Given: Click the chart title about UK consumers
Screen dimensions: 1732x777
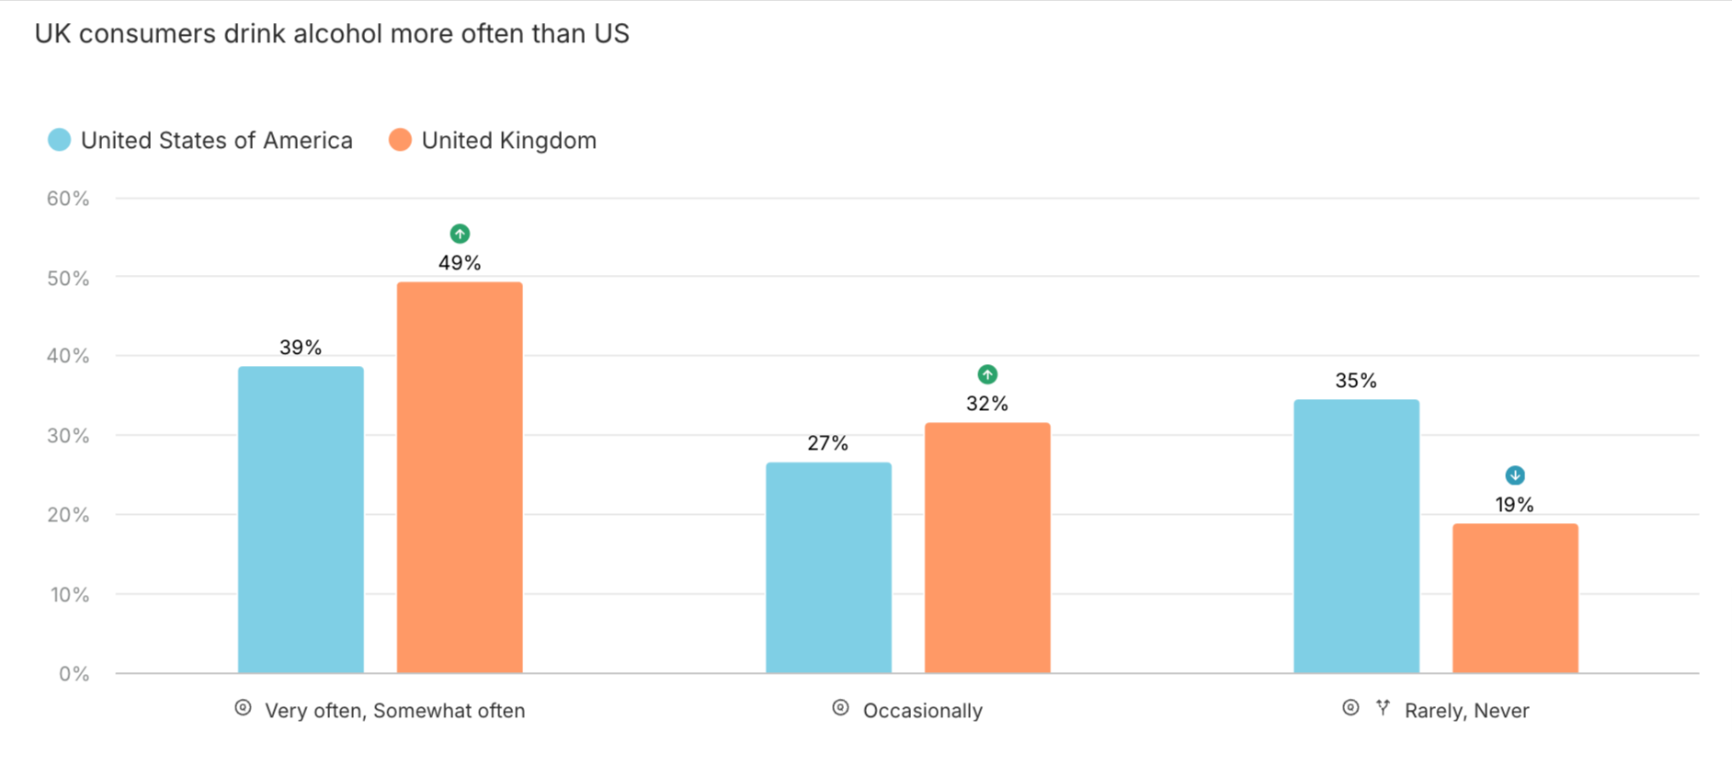Looking at the screenshot, I should (x=332, y=34).
